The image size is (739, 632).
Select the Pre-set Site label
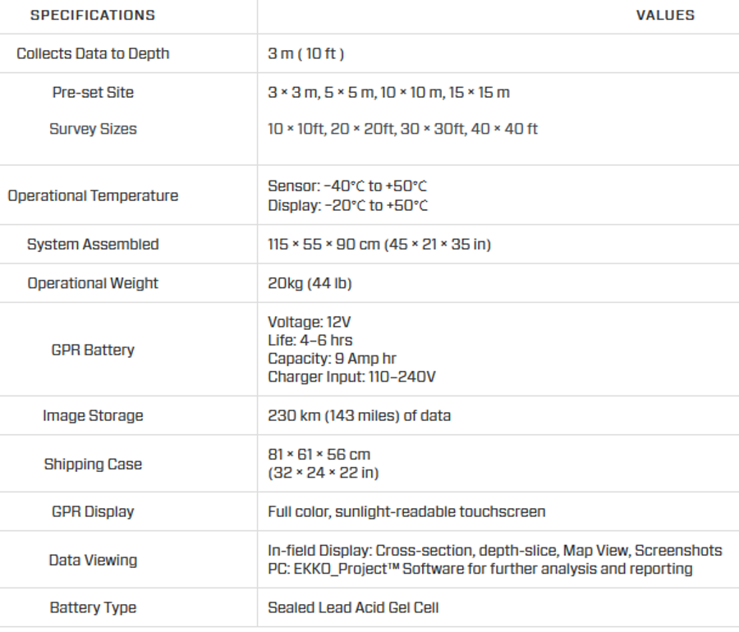click(93, 92)
